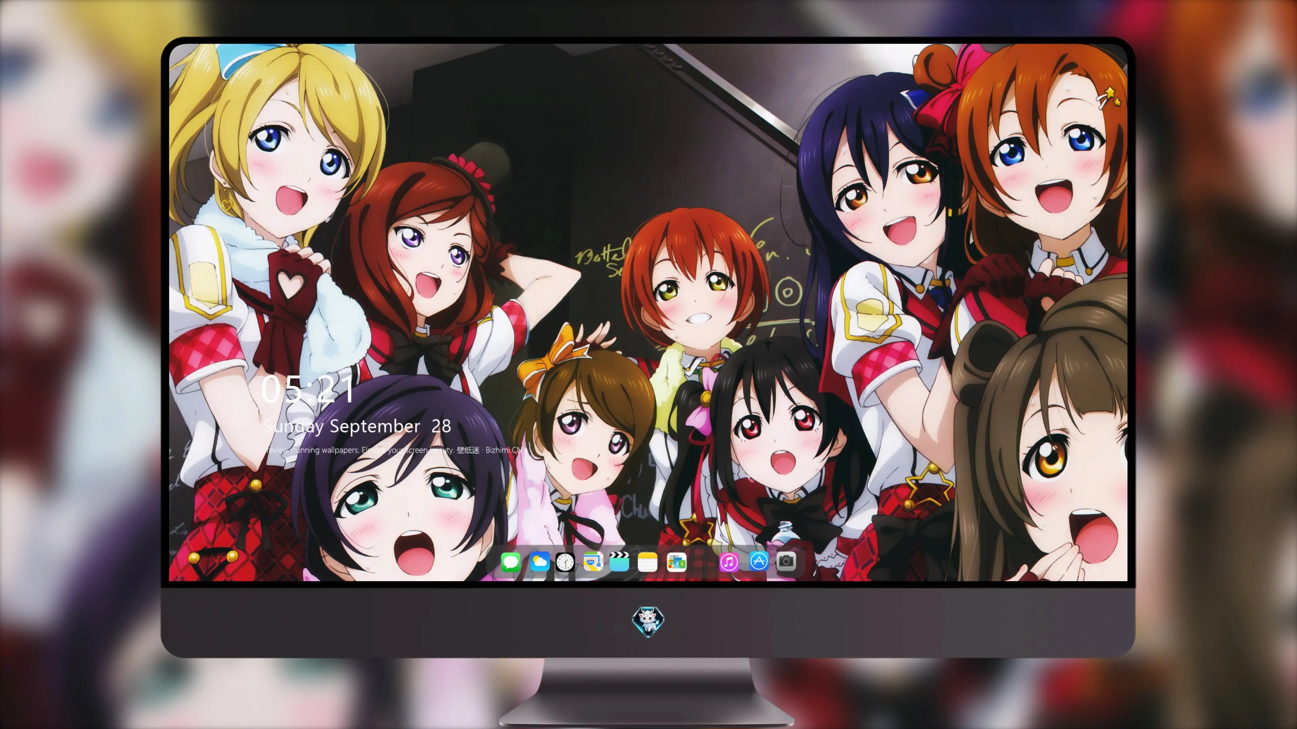Open the Messages app in the dock
The image size is (1297, 729).
[511, 562]
